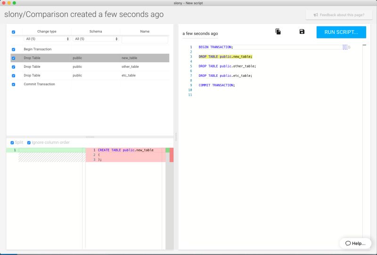Viewport: 377px width, 255px height.
Task: Sort by the Change type column header
Action: 47,31
